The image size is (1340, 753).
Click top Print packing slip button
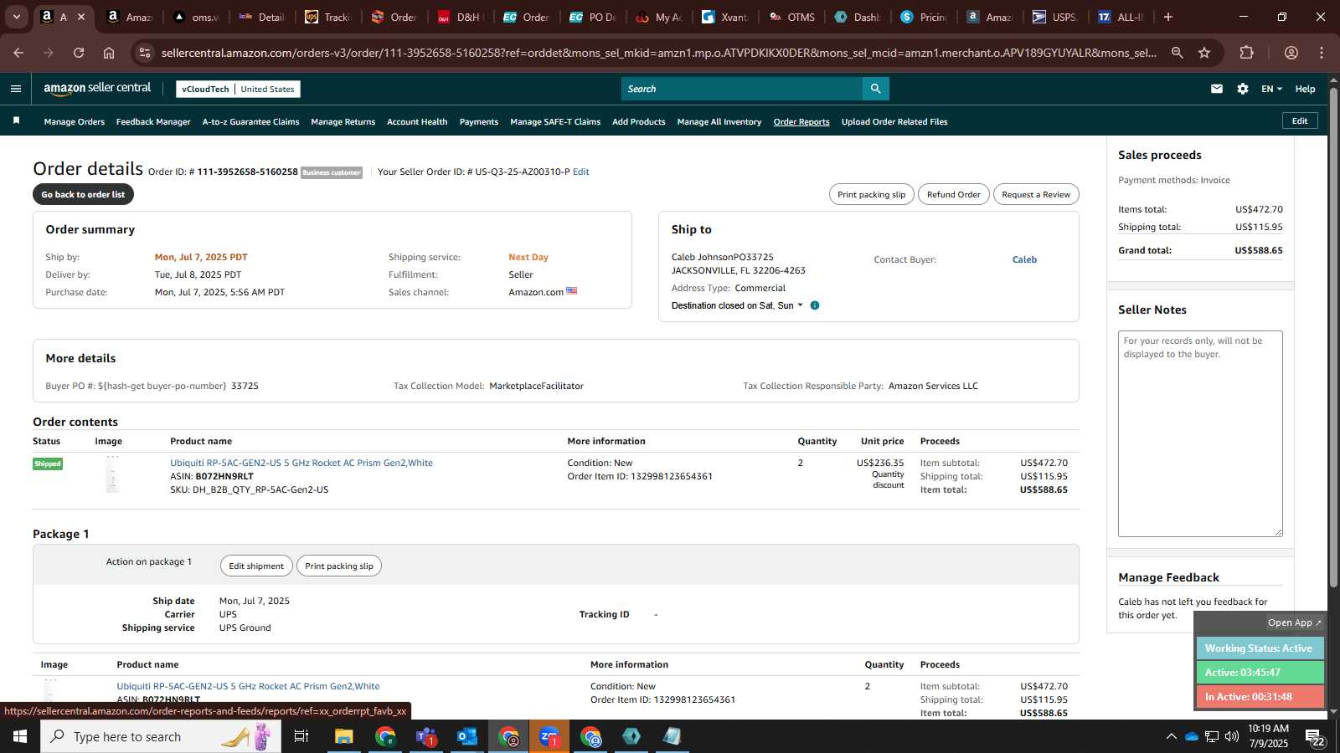coord(871,194)
